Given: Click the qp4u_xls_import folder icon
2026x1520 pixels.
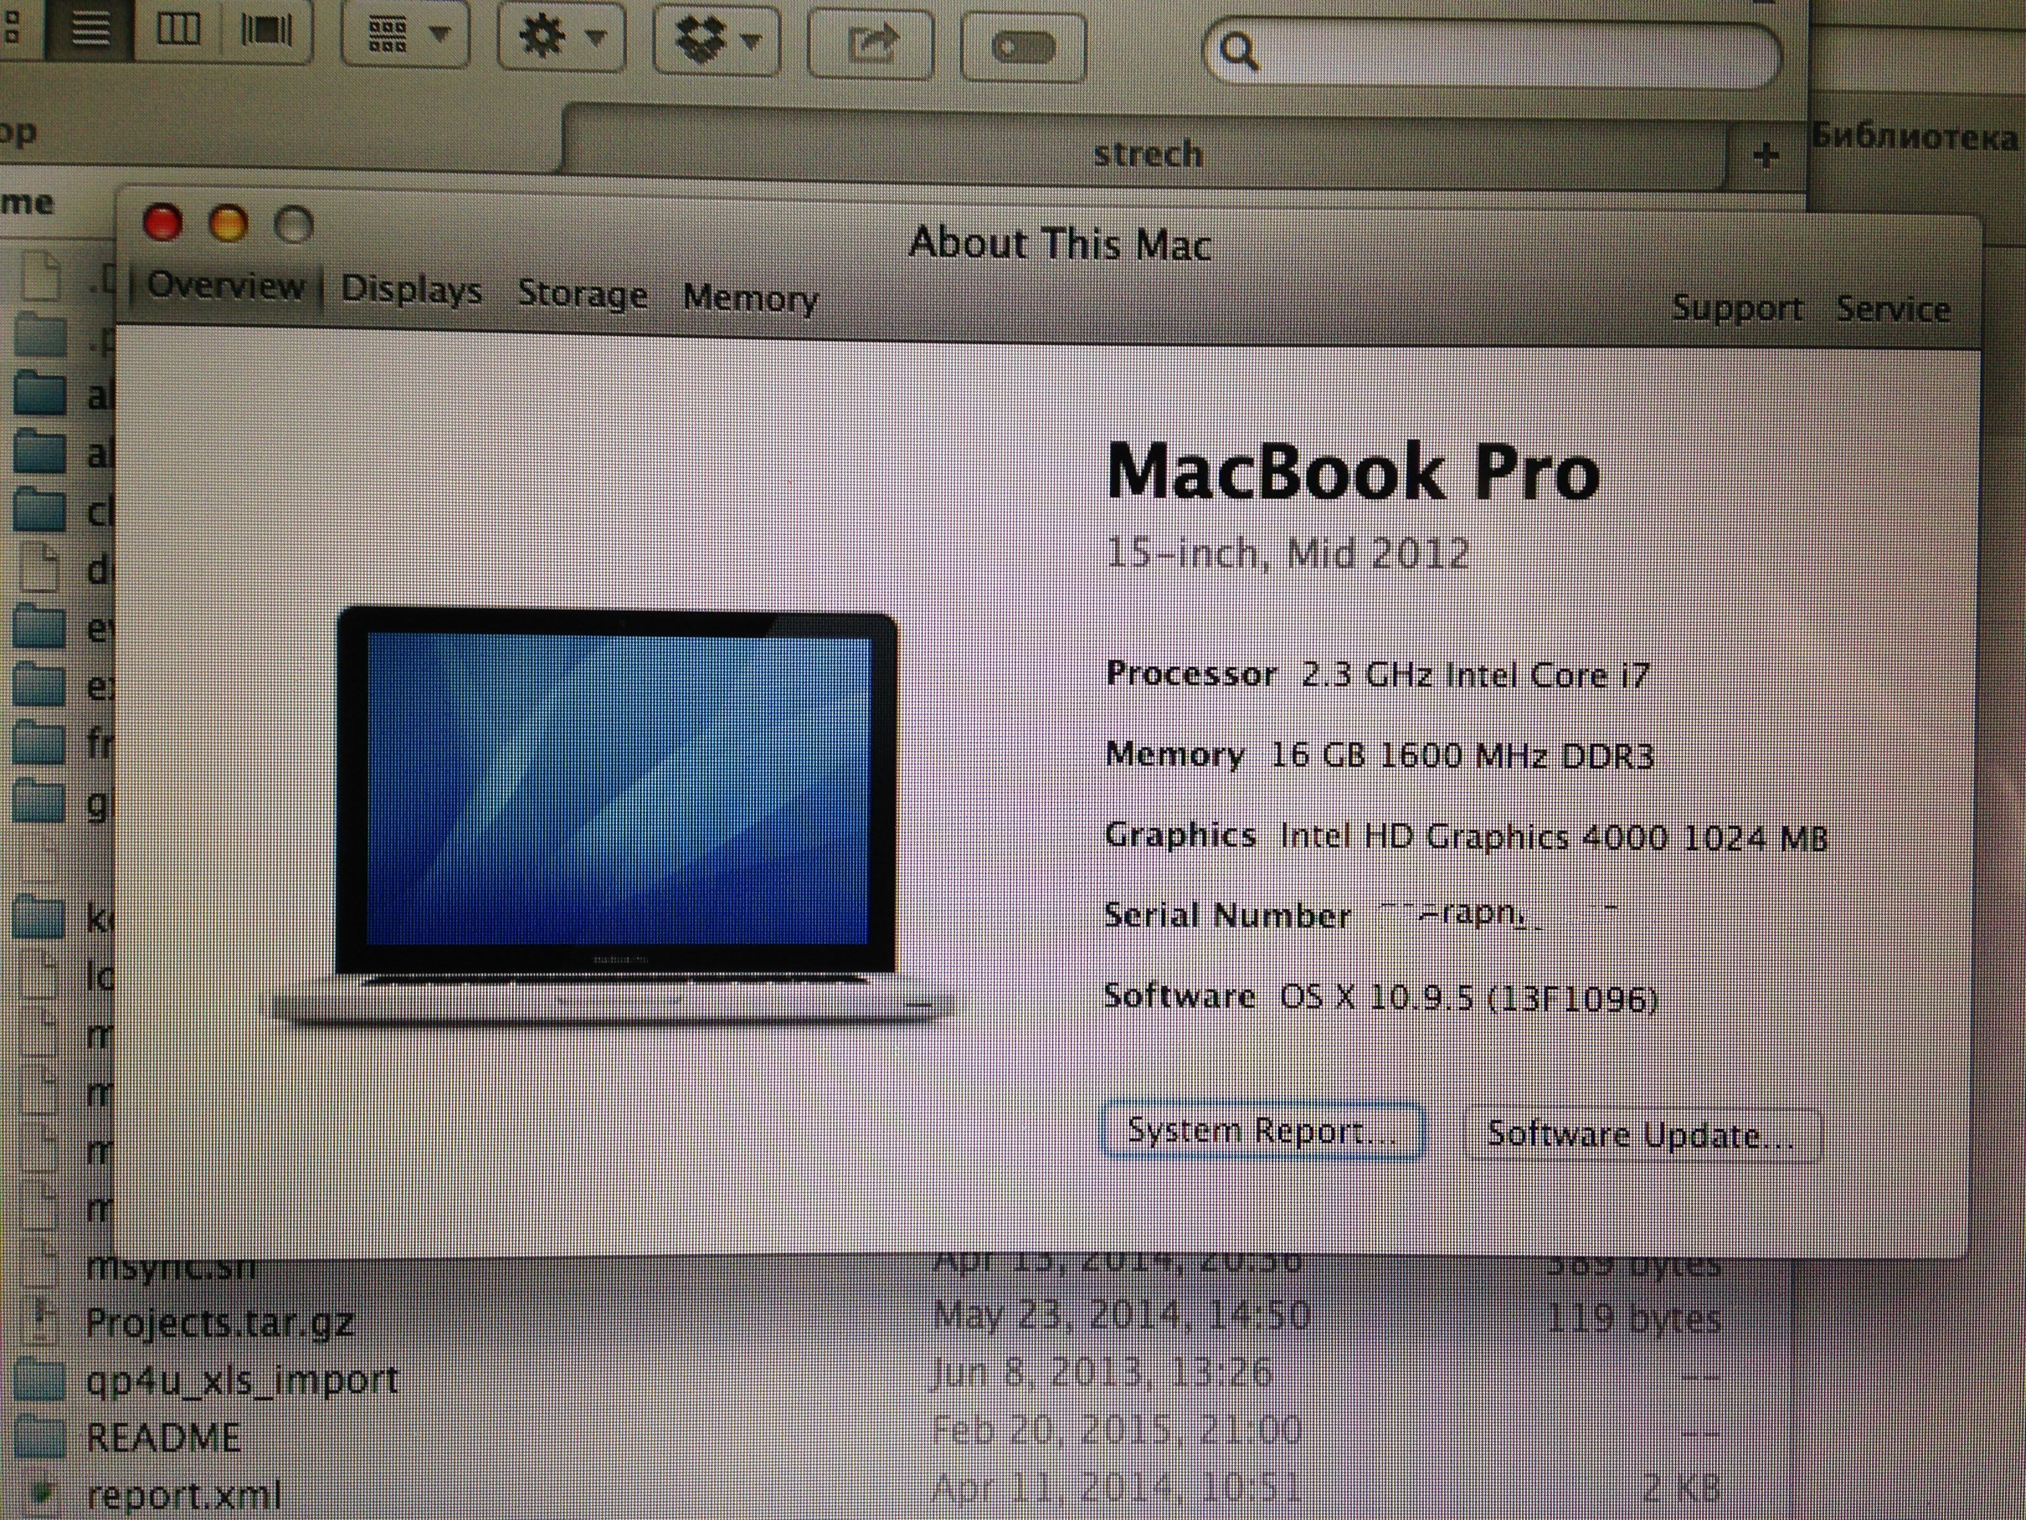Looking at the screenshot, I should coord(40,1381).
